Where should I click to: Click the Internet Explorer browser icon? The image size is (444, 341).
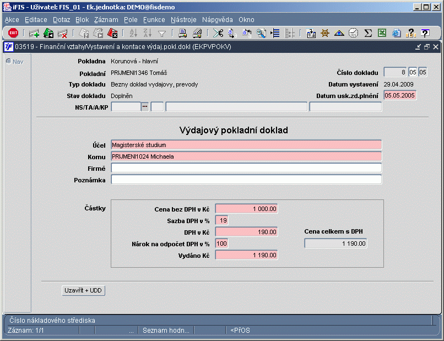[396, 33]
